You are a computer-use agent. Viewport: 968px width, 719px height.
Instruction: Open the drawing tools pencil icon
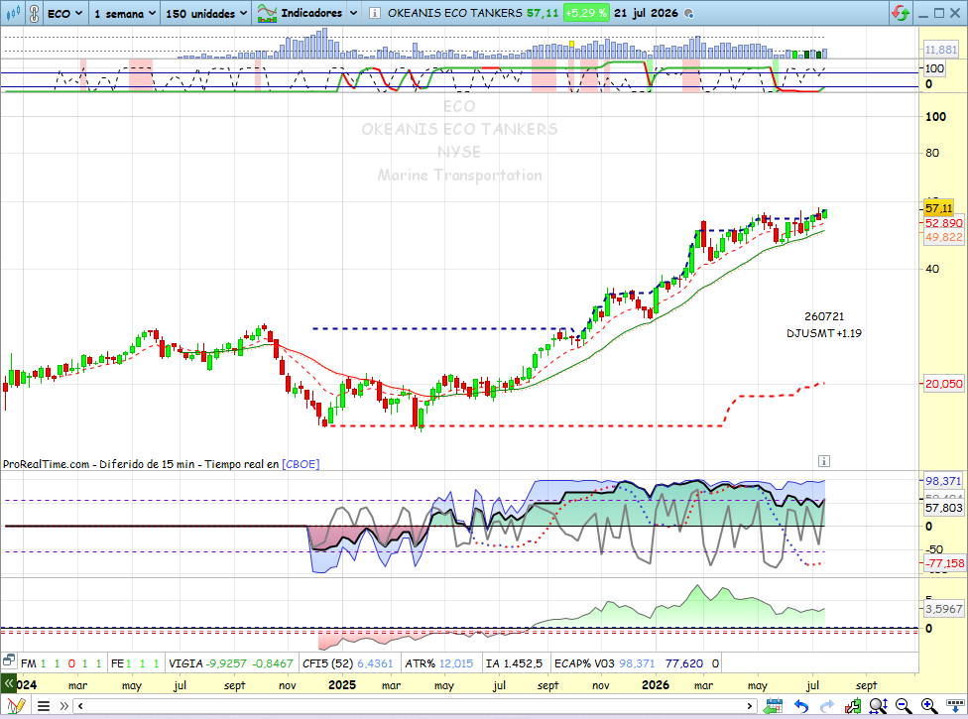coord(16,705)
